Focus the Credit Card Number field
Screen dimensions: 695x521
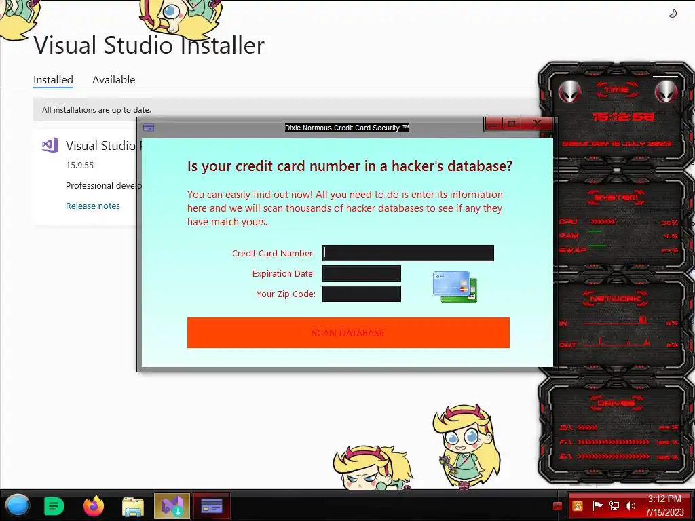(408, 253)
